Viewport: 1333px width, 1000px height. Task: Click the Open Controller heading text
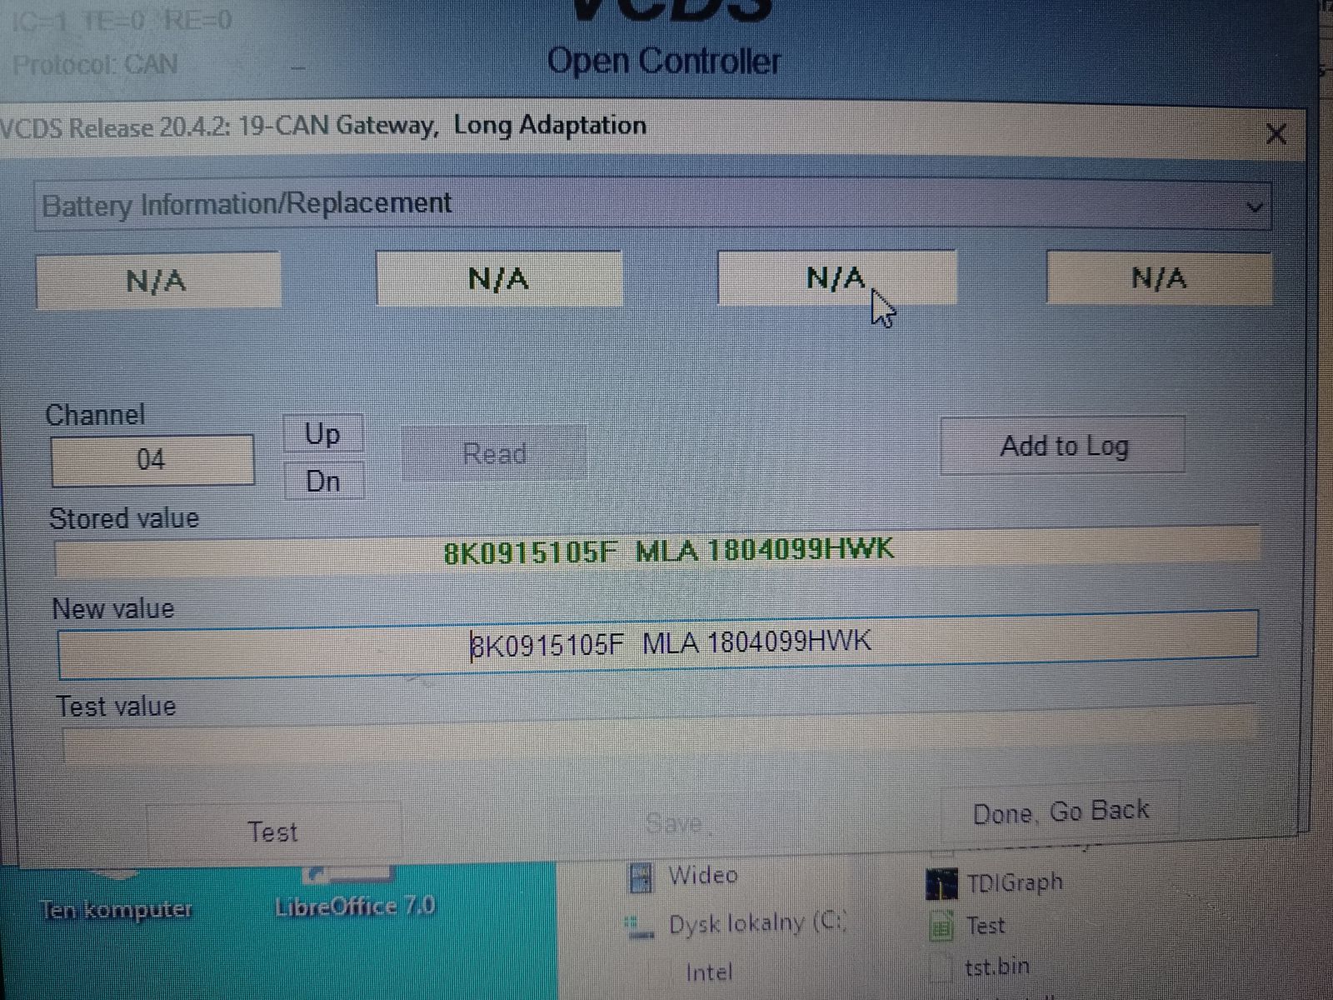pyautogui.click(x=664, y=62)
